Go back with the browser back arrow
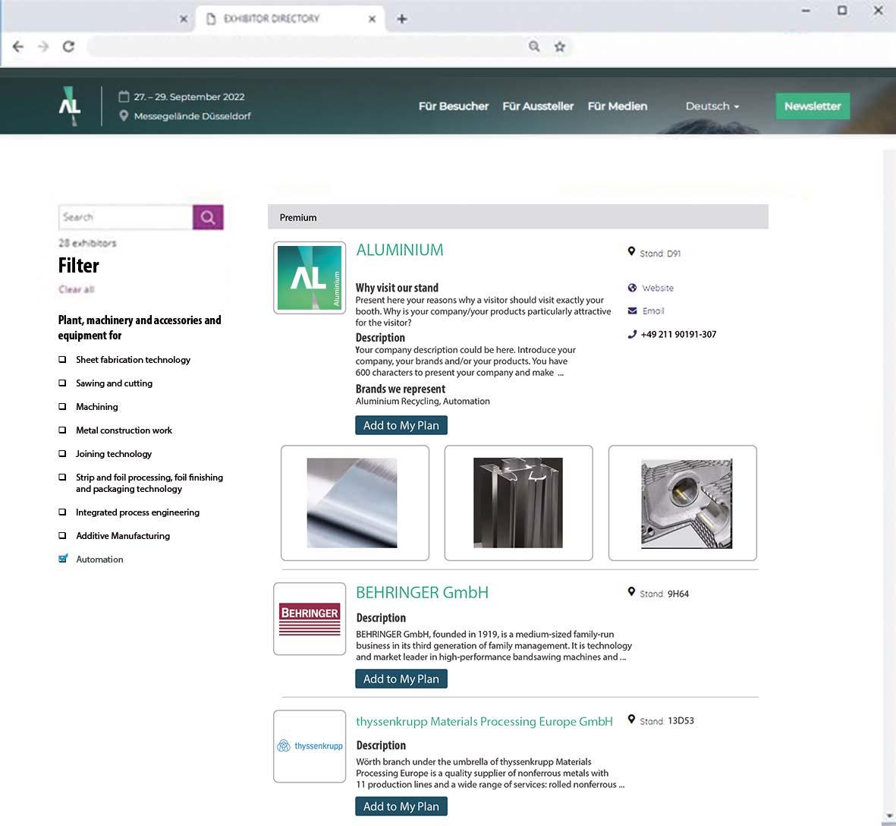The height and width of the screenshot is (826, 896). click(17, 46)
